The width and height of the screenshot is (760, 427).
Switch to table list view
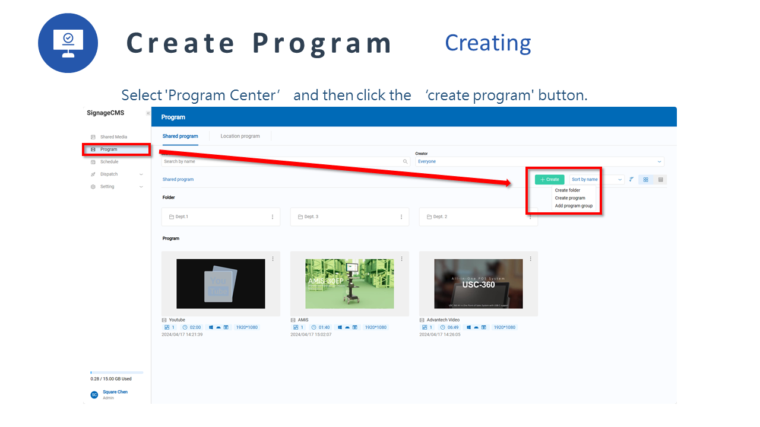(660, 180)
